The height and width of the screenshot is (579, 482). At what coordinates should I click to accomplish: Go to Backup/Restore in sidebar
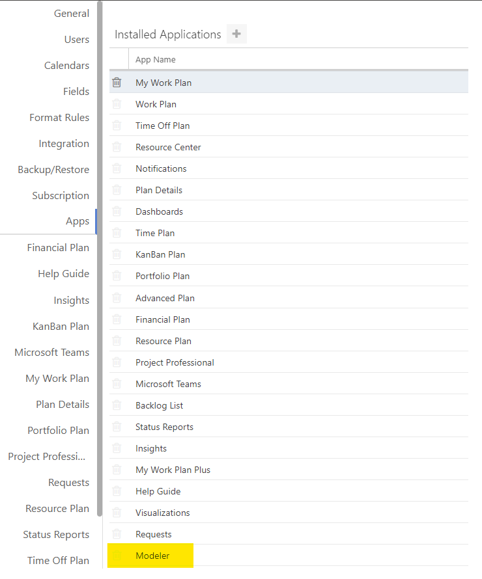[53, 170]
